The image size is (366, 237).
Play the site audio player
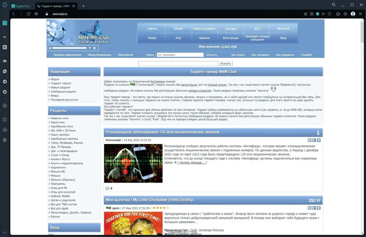pos(50,48)
